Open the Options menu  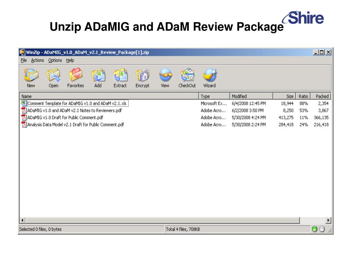55,60
